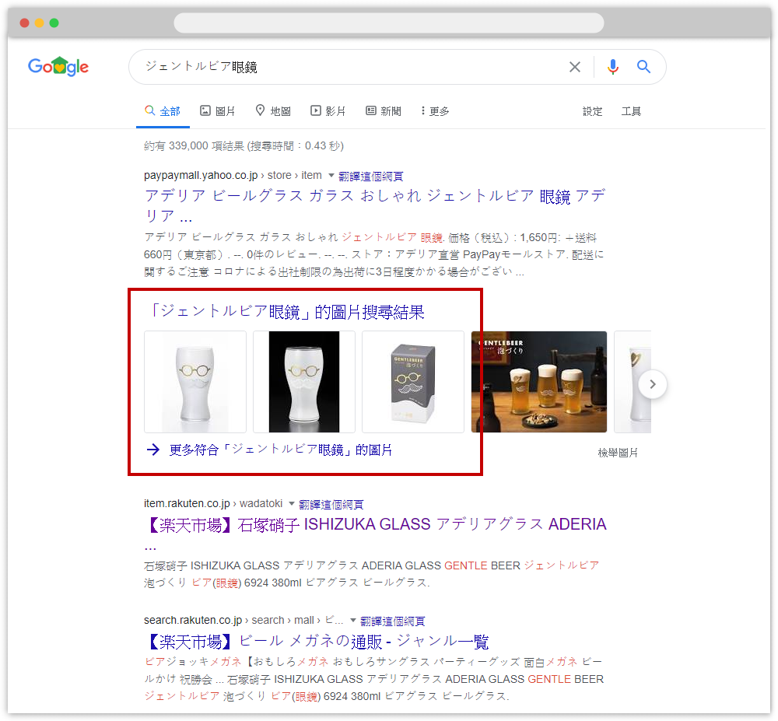
Task: Click the red close window button
Action: (24, 23)
